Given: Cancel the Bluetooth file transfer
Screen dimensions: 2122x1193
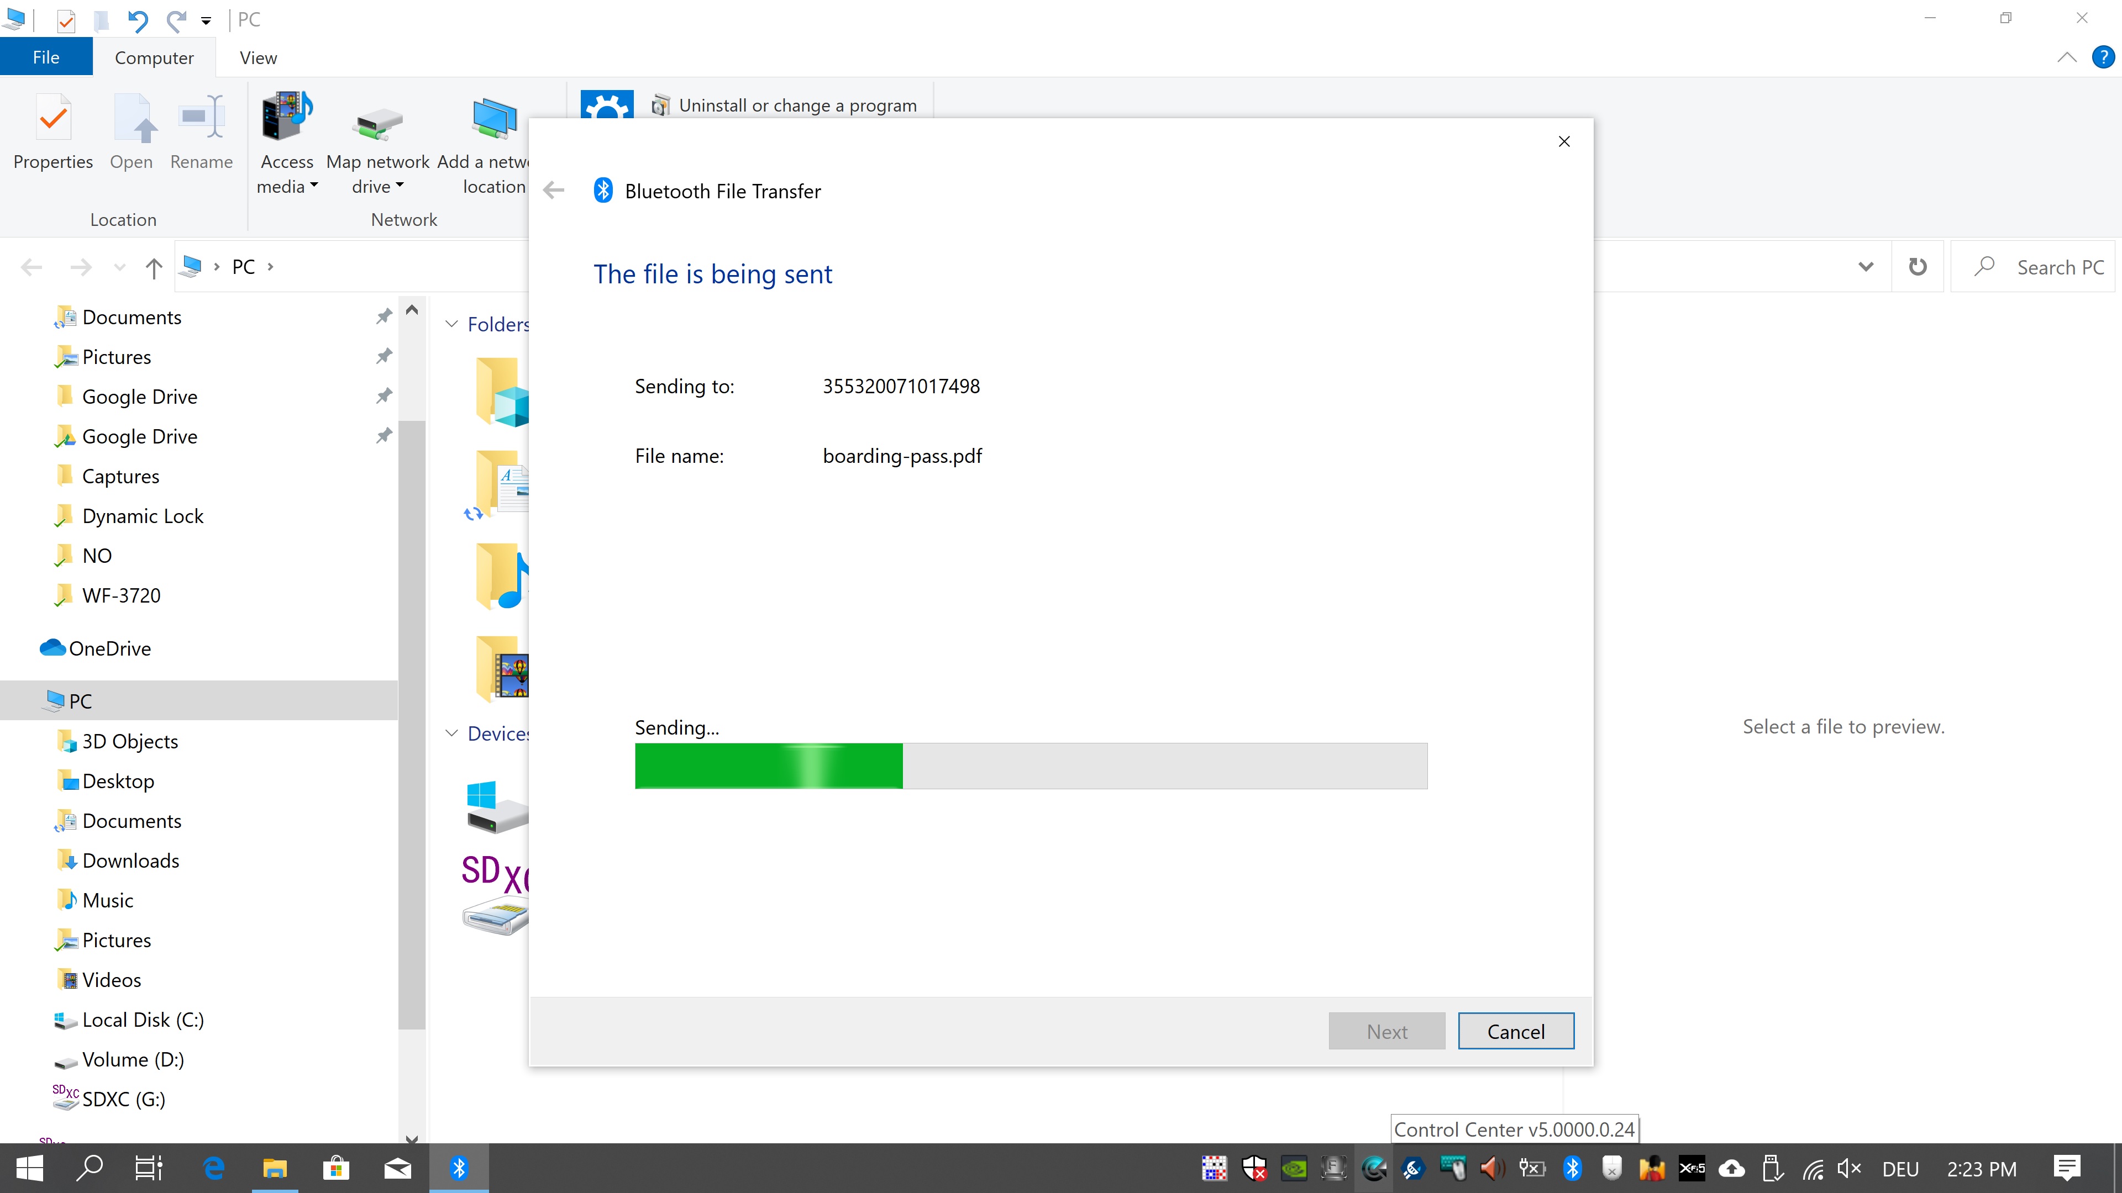Looking at the screenshot, I should point(1515,1031).
